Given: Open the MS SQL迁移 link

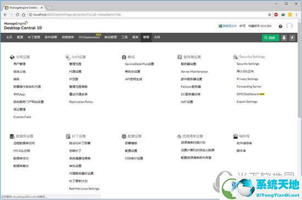Looking at the screenshot, I should click(x=21, y=151).
